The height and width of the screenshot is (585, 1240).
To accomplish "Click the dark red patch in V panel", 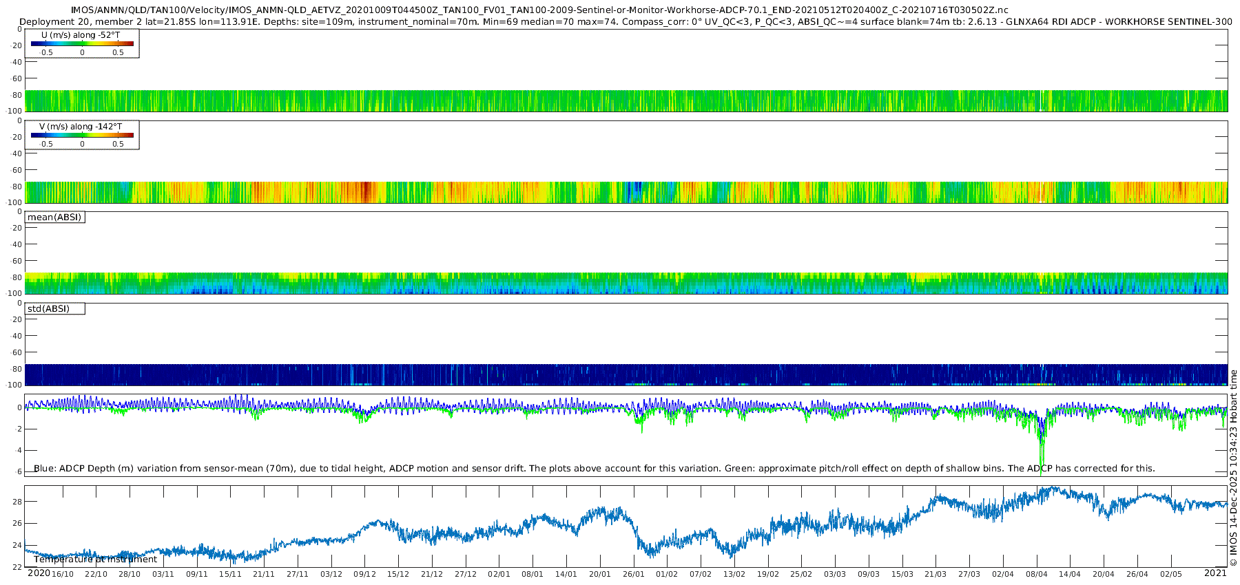I will 366,191.
